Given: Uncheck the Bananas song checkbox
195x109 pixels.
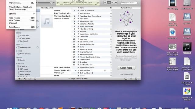Looking at the screenshot, I should (78, 31).
